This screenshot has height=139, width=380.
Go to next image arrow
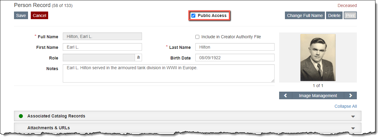pyautogui.click(x=350, y=96)
